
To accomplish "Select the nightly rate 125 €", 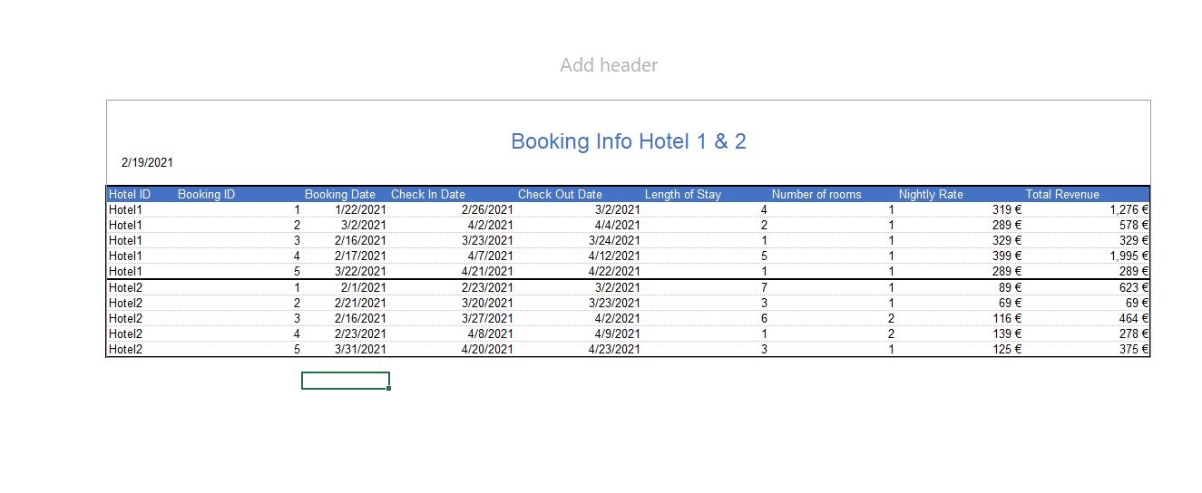I will tap(1007, 349).
